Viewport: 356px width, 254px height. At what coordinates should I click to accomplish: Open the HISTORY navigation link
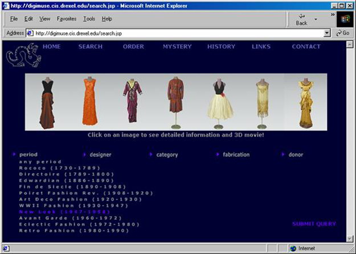tap(221, 47)
